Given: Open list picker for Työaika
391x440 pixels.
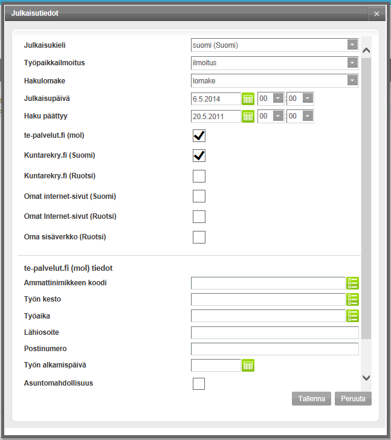Looking at the screenshot, I should (x=352, y=315).
